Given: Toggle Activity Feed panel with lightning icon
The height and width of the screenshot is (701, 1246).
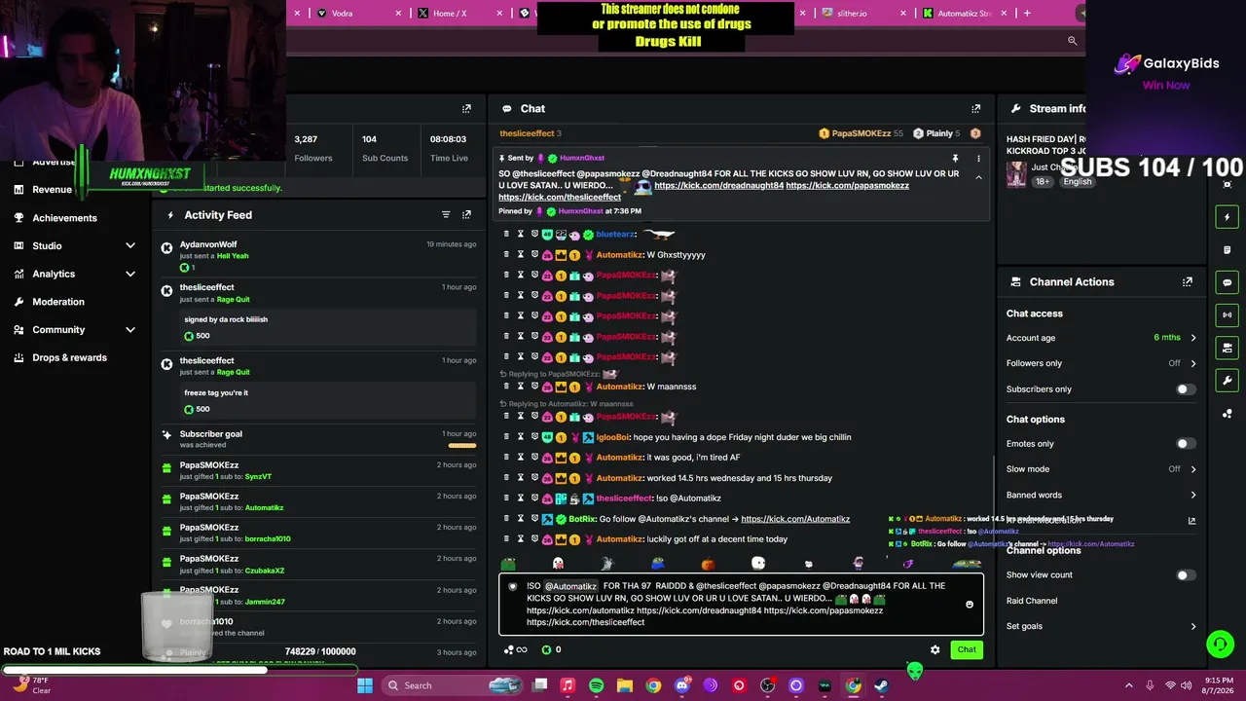Looking at the screenshot, I should (x=1227, y=217).
